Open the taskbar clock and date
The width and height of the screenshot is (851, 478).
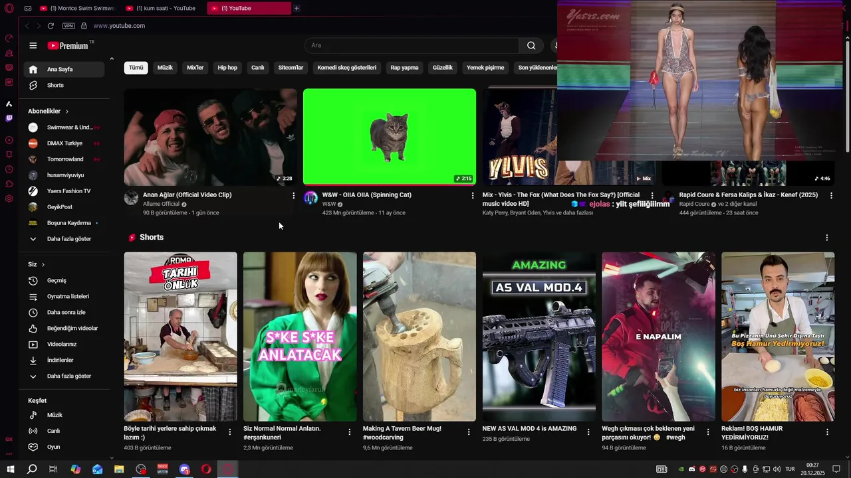(812, 469)
